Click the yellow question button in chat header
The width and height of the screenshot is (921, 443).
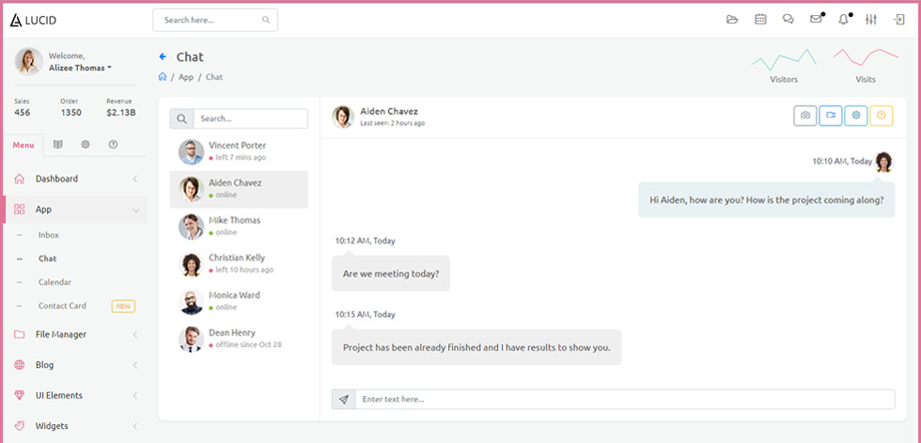882,116
